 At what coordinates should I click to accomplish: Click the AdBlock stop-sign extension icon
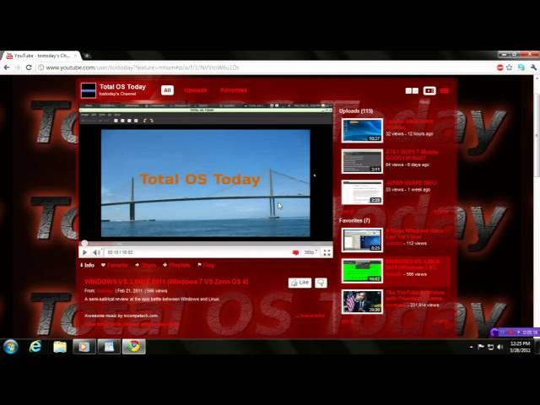pos(500,67)
